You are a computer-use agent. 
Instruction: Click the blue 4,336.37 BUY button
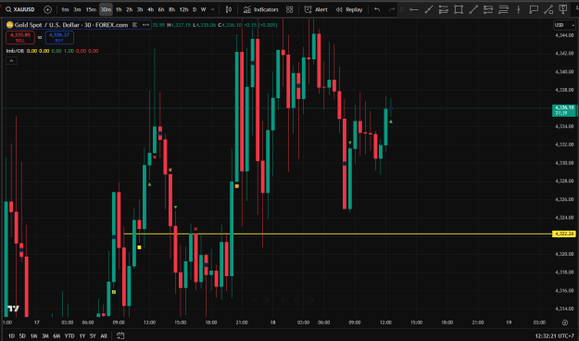pos(59,37)
